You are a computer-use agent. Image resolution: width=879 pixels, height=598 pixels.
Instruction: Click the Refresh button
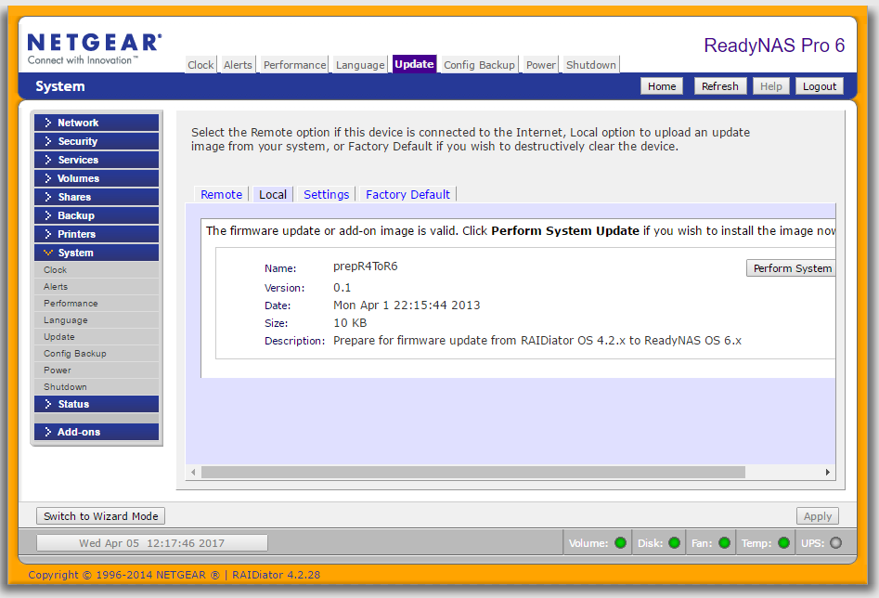coord(719,86)
